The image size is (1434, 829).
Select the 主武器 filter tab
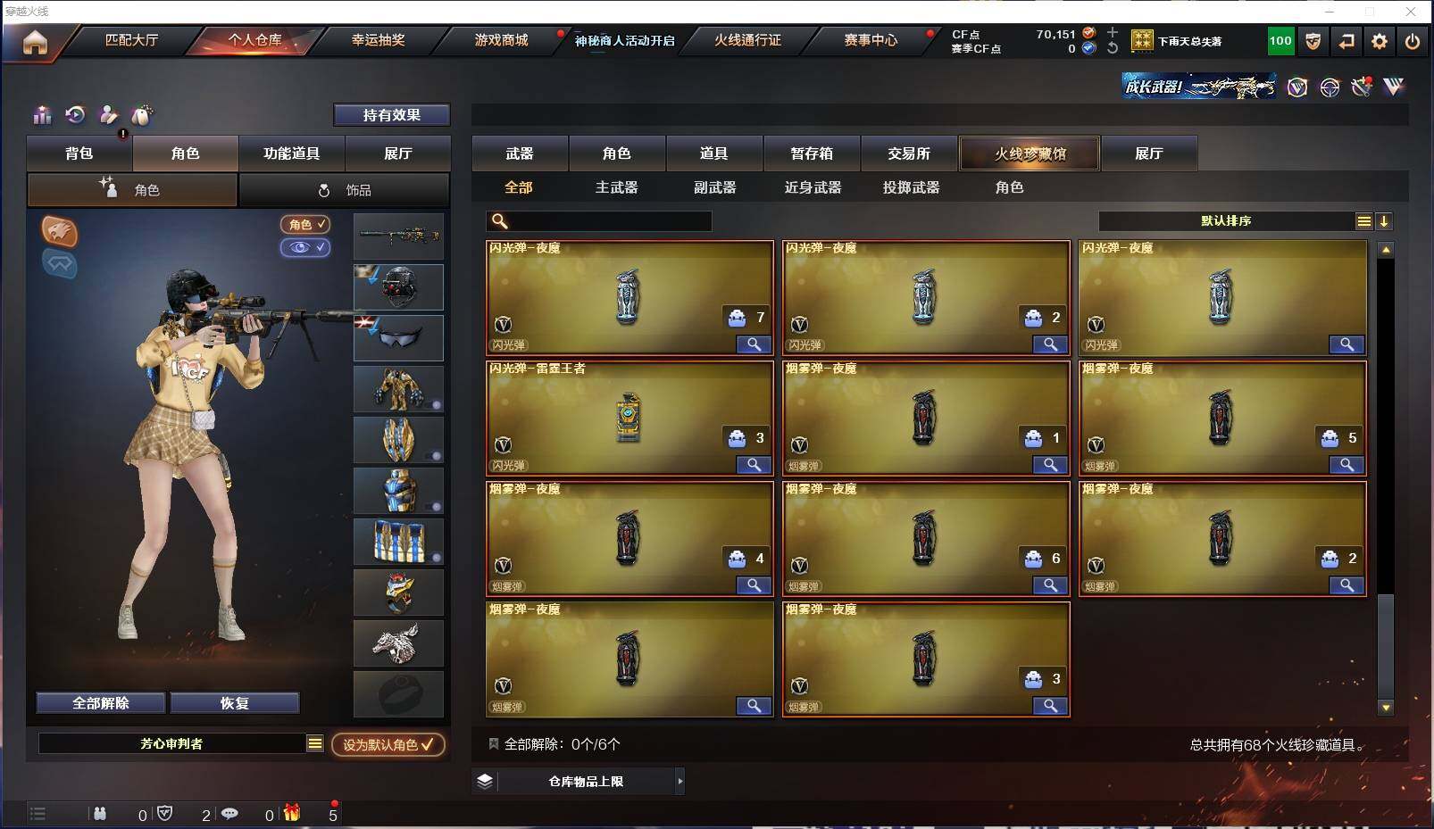pyautogui.click(x=616, y=187)
